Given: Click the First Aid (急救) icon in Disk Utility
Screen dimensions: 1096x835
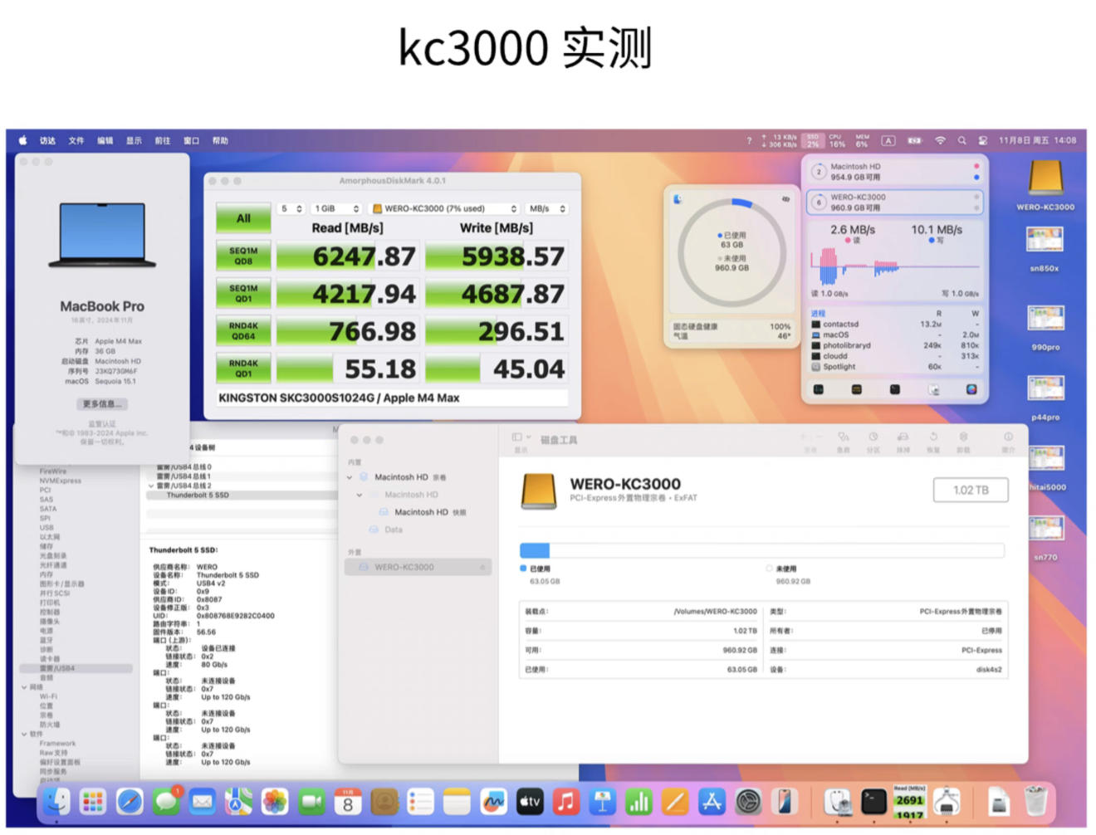Looking at the screenshot, I should click(x=843, y=437).
